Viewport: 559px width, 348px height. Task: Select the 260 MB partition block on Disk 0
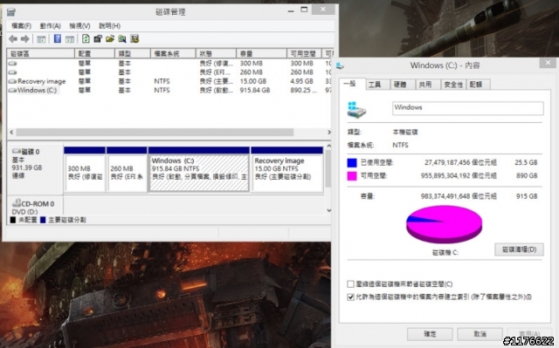127,169
